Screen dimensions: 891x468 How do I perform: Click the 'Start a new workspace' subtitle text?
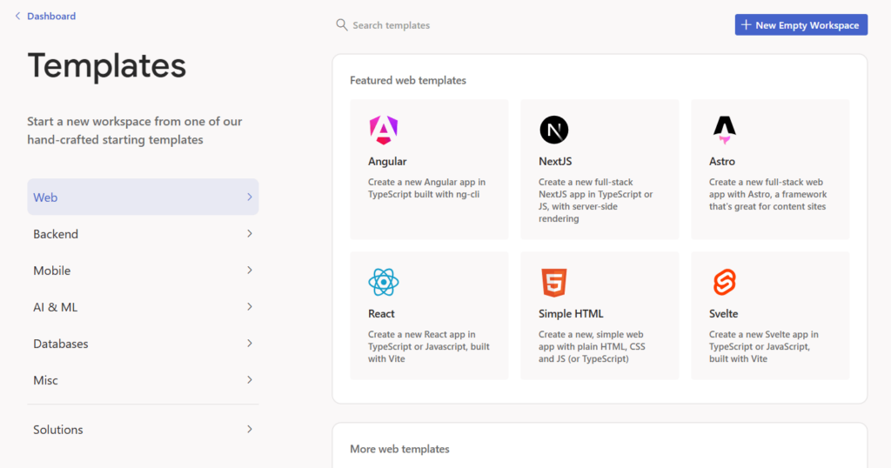tap(135, 130)
